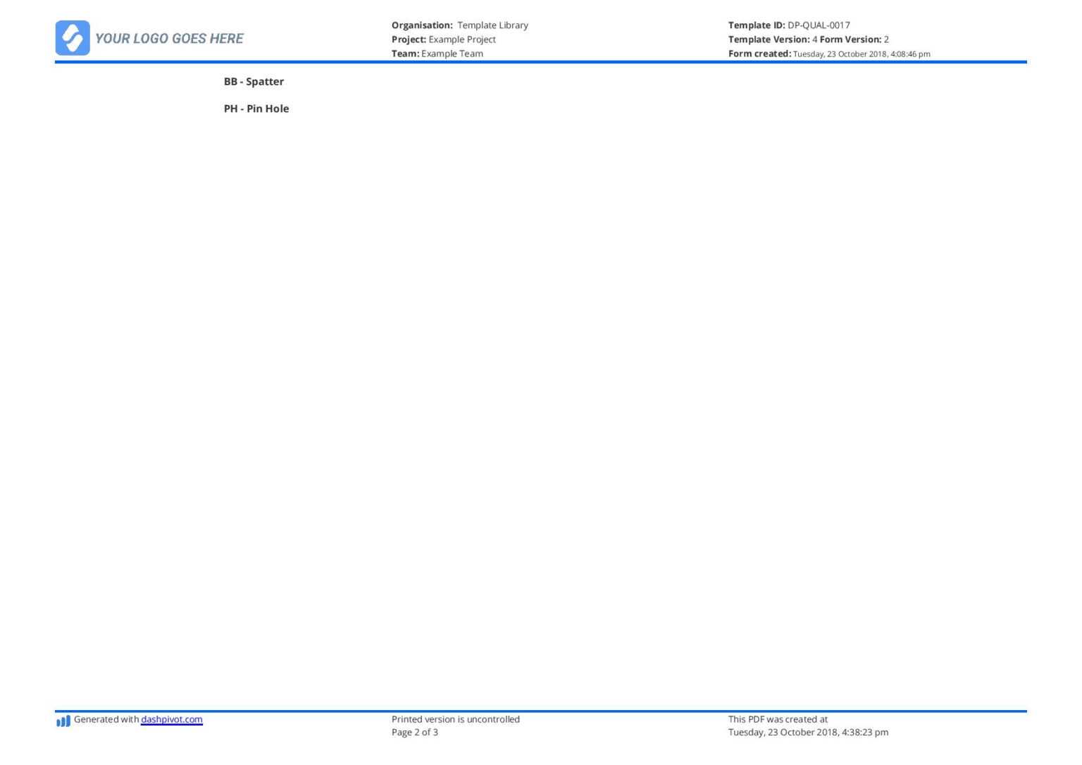1082x765 pixels.
Task: Click 'This PDF was created at' text
Action: pyautogui.click(x=778, y=719)
